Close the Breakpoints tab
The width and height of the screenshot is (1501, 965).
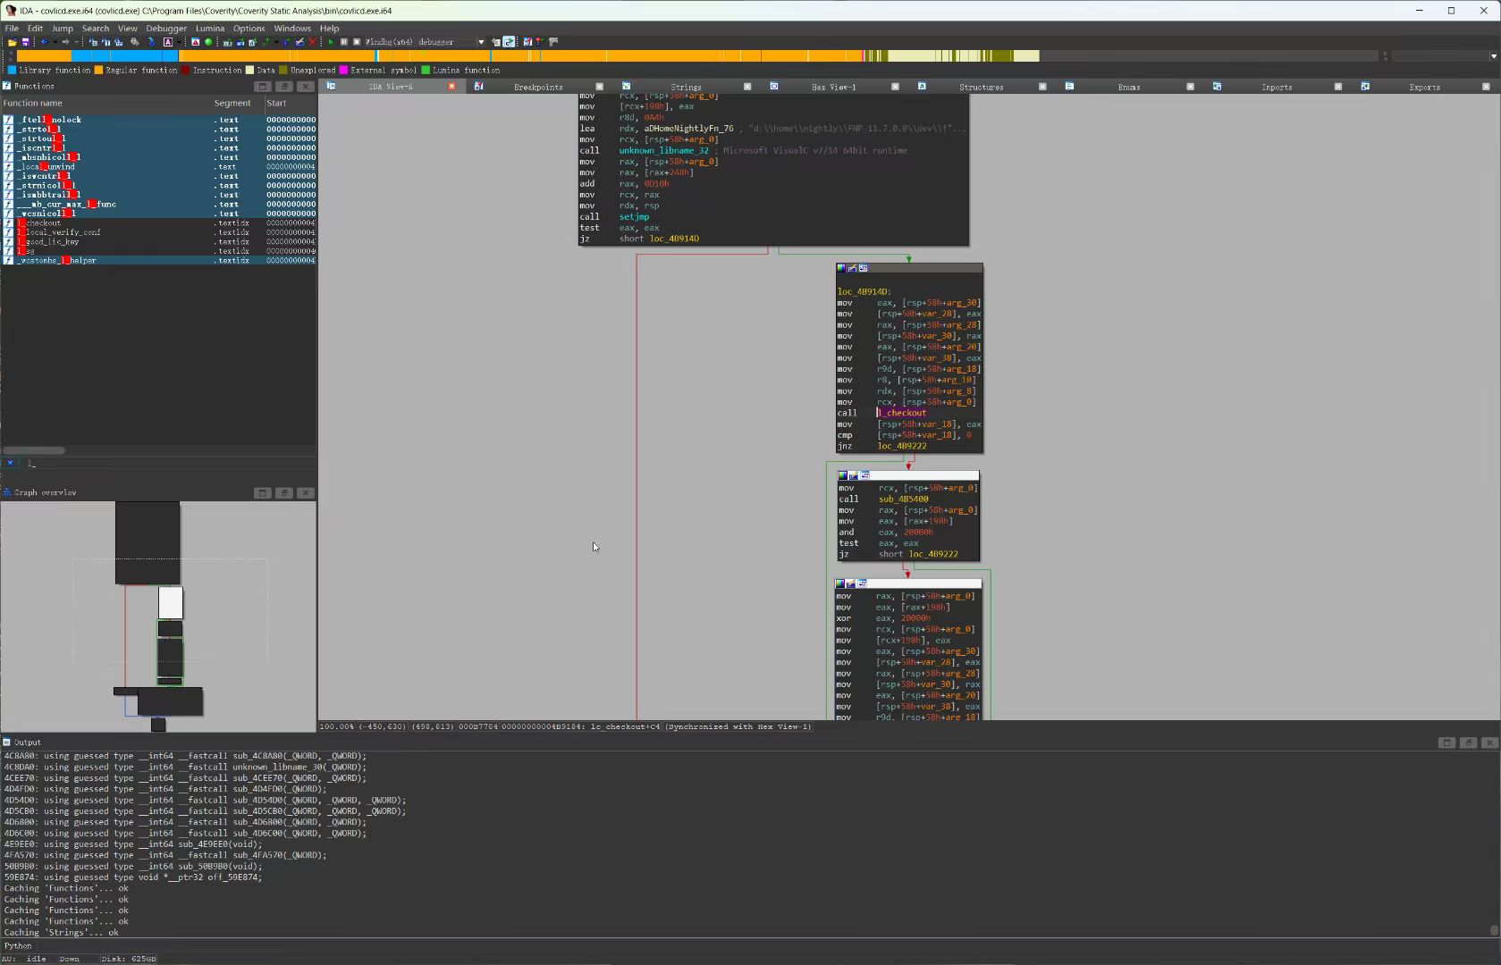click(x=600, y=87)
